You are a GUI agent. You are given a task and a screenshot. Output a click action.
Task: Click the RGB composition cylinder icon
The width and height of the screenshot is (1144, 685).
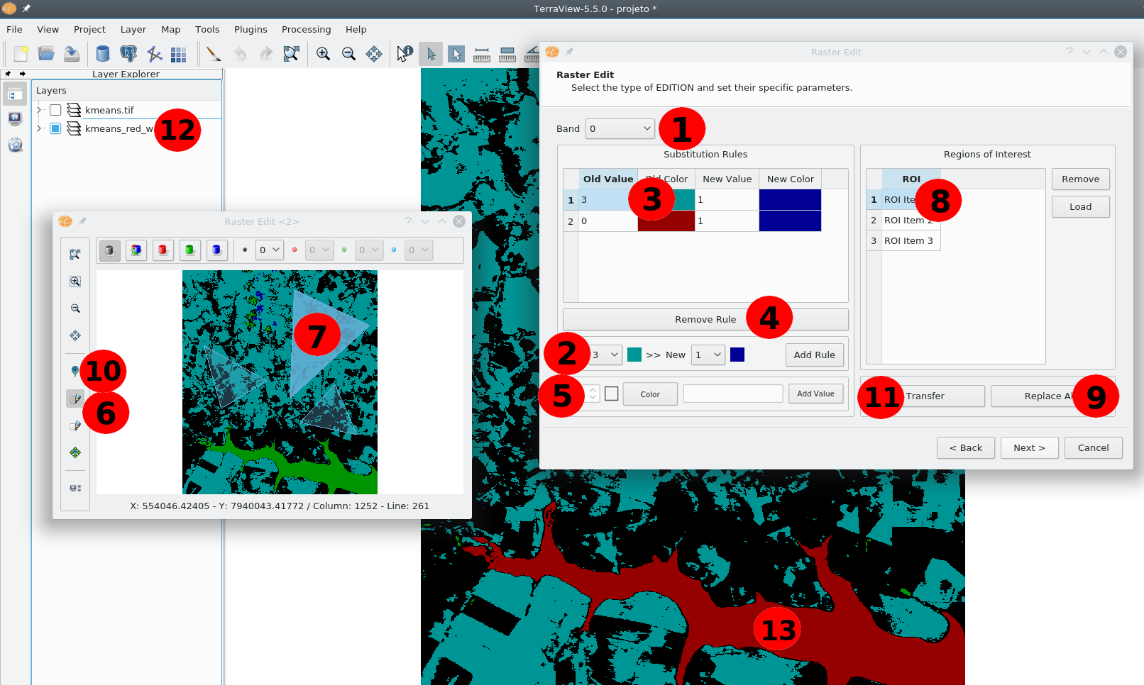pos(136,250)
